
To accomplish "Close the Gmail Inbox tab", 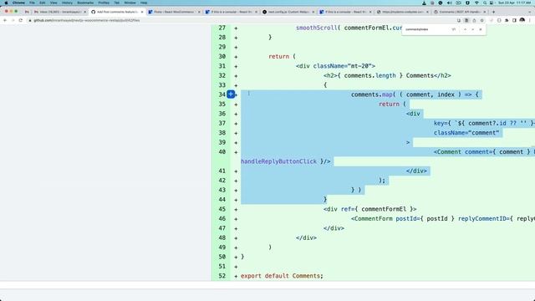I will tap(85, 12).
